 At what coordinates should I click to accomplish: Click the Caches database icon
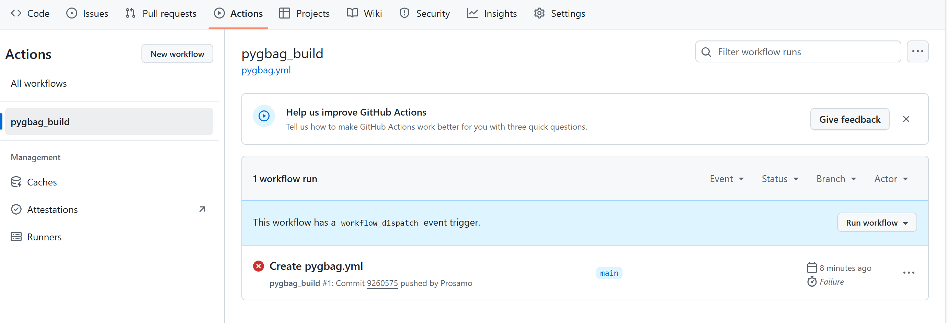(x=16, y=182)
